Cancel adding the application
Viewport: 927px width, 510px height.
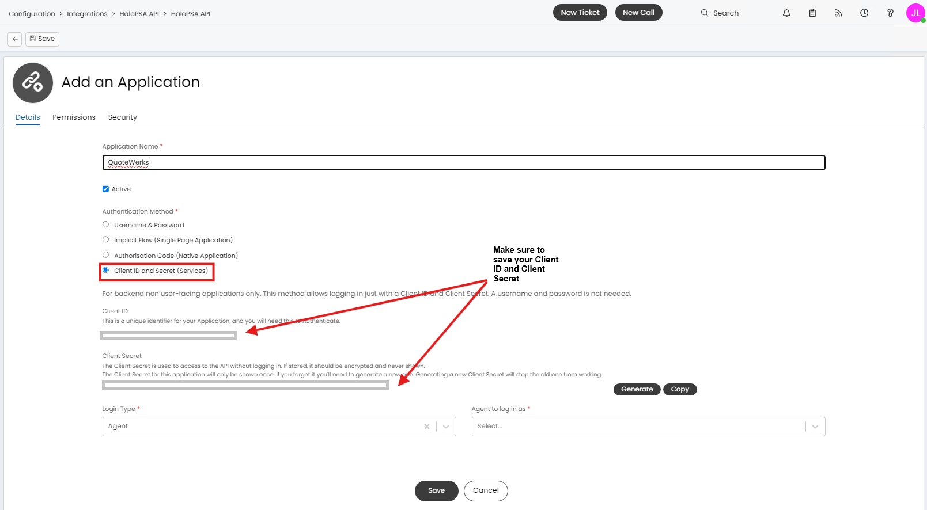[x=486, y=491]
